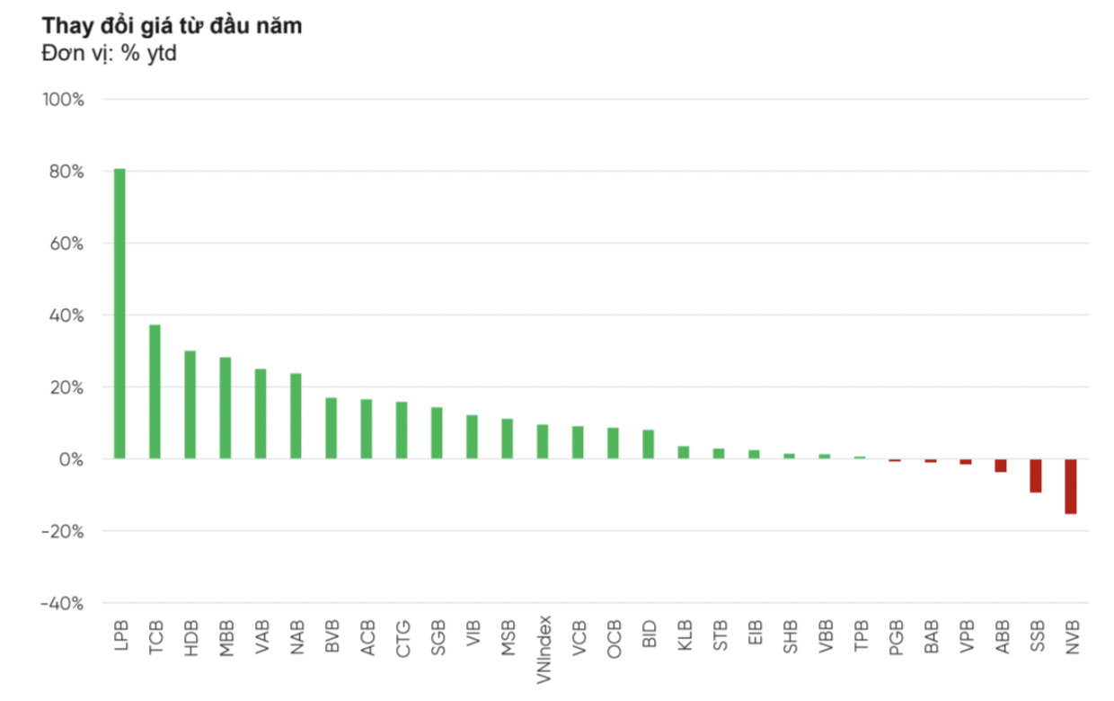Click the LPB x-axis label
Screen dimensions: 1114x701
(120, 635)
